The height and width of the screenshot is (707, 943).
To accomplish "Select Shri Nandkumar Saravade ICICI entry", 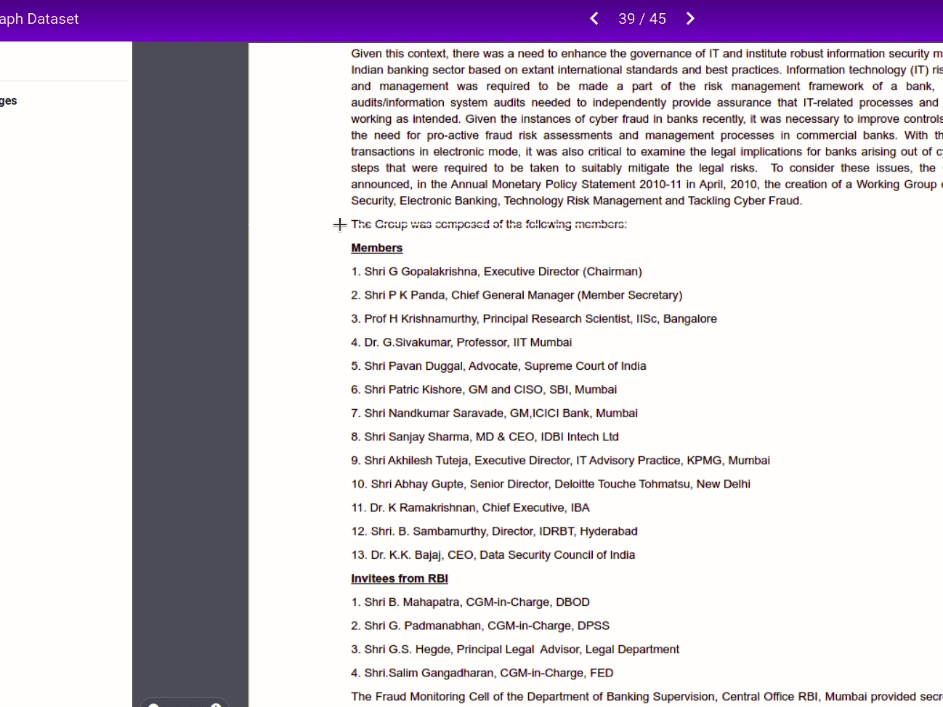I will (494, 413).
